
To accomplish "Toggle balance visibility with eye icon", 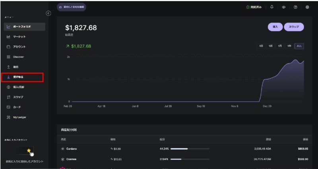I will point(284,7).
